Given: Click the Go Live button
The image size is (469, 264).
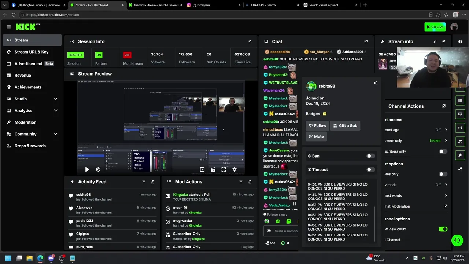Looking at the screenshot, I should coord(435,27).
